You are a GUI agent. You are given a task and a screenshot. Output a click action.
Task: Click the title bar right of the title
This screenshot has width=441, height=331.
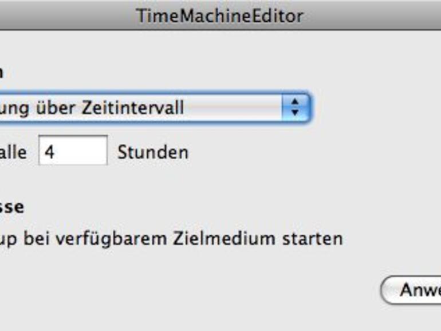(372, 15)
